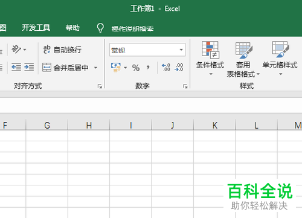Select column J header

[173, 125]
